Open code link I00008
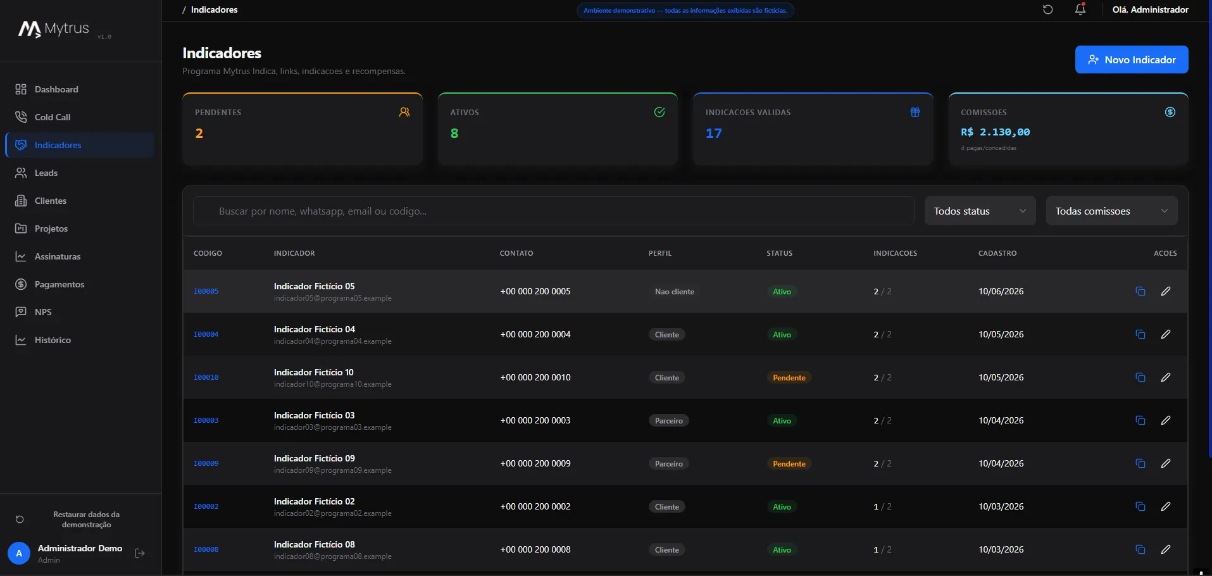 point(206,549)
